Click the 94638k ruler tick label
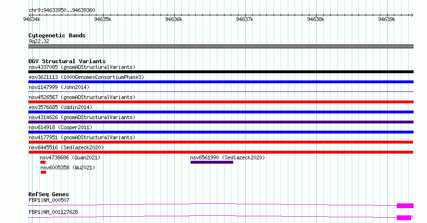This screenshot has height=223, width=427. point(316,19)
